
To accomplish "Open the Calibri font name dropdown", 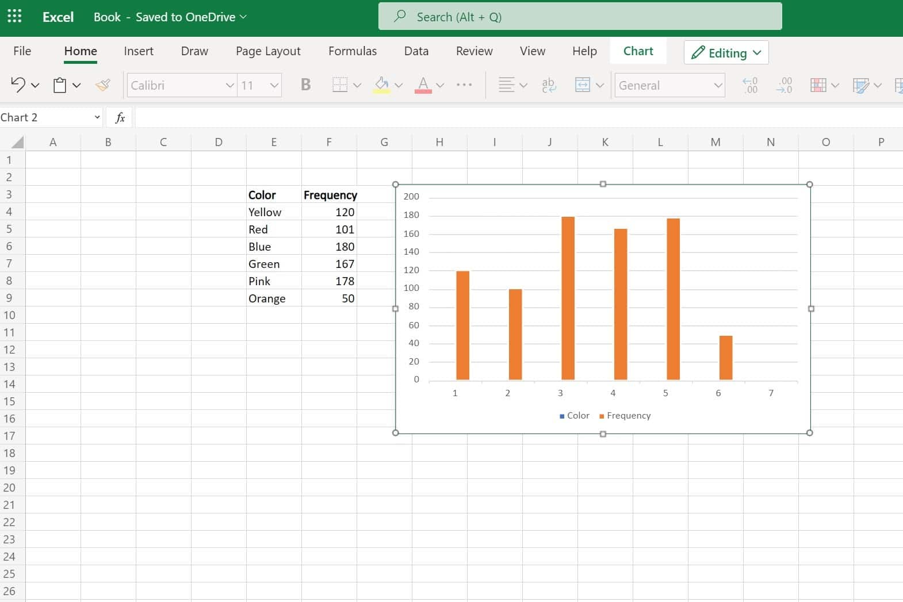I will tap(229, 85).
